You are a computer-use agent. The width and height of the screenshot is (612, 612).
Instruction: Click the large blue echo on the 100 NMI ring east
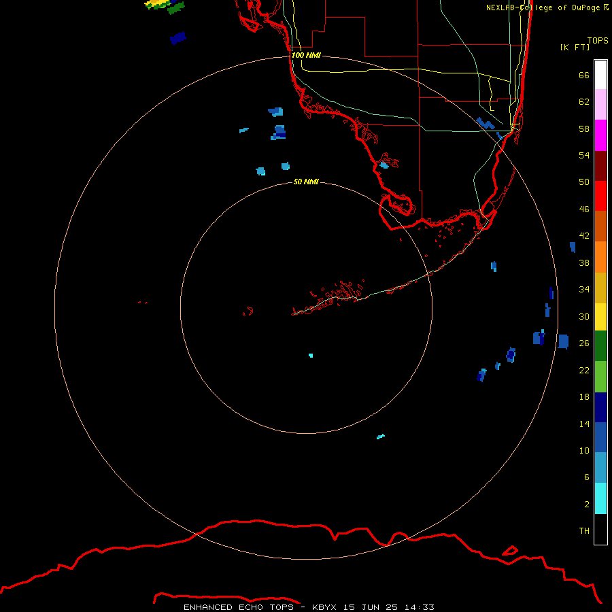(563, 341)
